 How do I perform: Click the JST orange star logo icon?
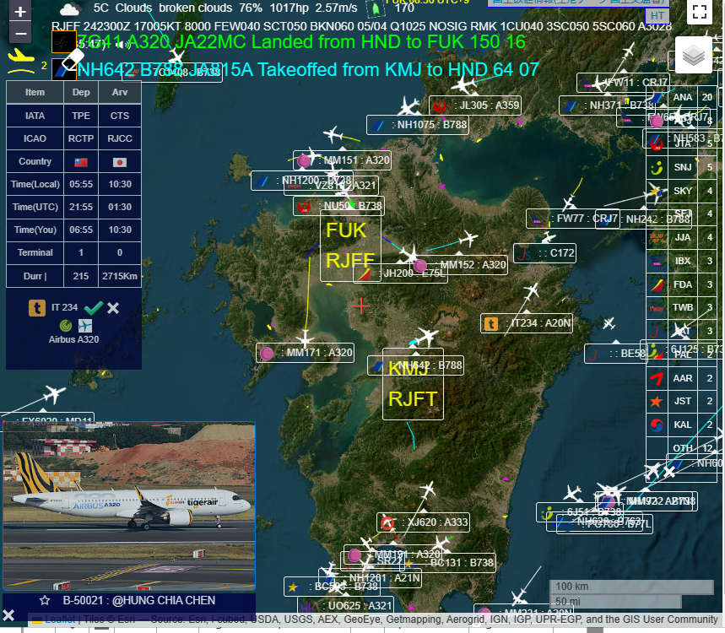[x=657, y=402]
